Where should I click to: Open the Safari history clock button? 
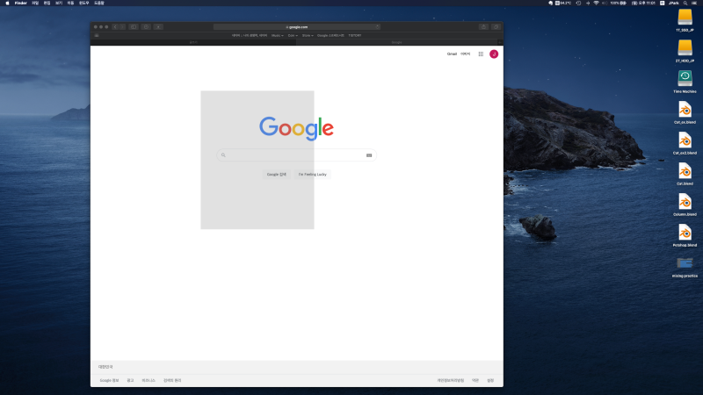pos(146,27)
